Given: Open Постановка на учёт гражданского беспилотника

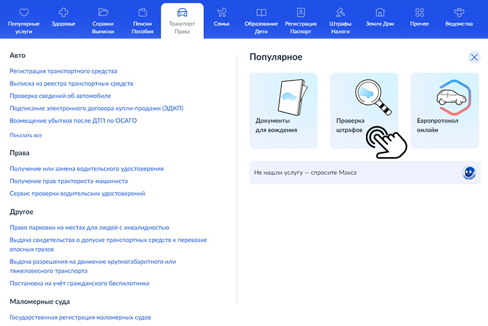Looking at the screenshot, I should pyautogui.click(x=79, y=283).
